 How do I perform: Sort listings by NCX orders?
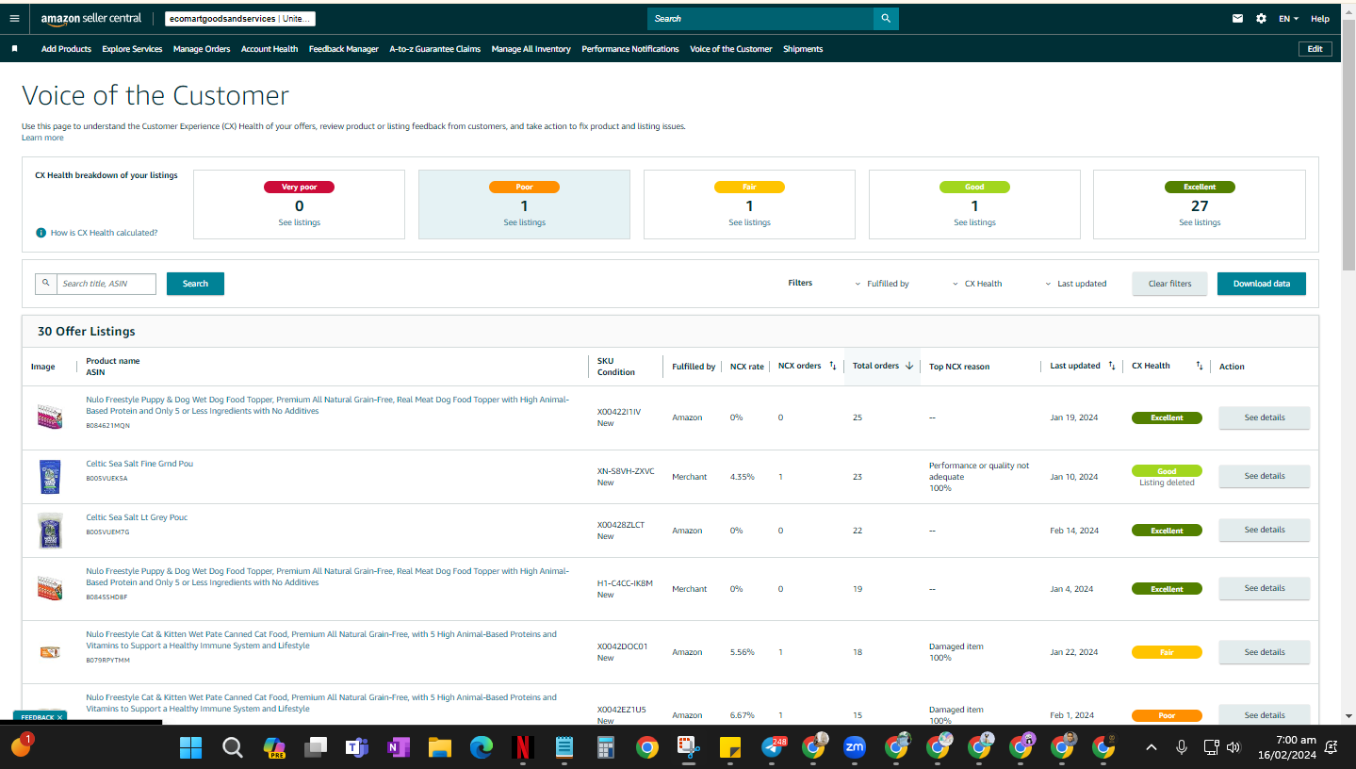click(x=832, y=366)
